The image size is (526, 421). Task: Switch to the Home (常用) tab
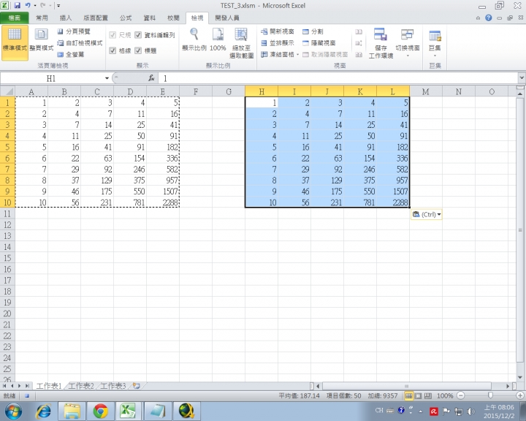(x=42, y=18)
